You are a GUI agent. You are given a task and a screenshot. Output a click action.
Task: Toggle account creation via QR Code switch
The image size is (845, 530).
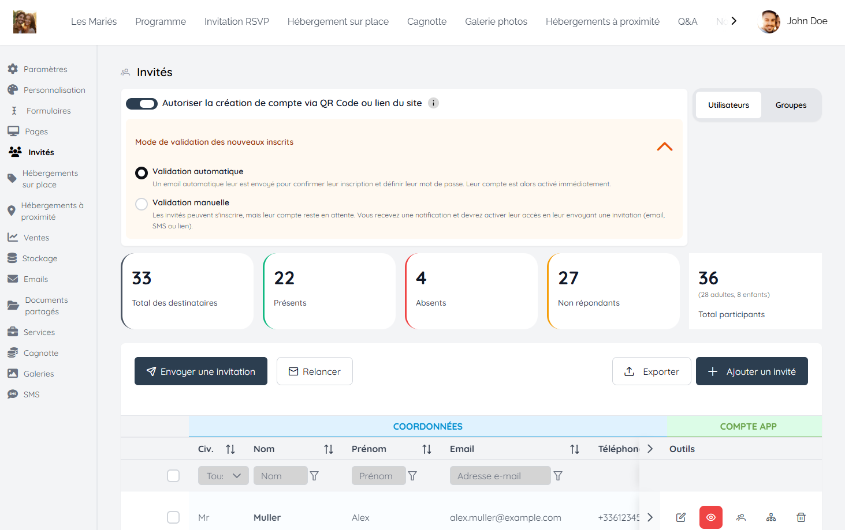142,104
